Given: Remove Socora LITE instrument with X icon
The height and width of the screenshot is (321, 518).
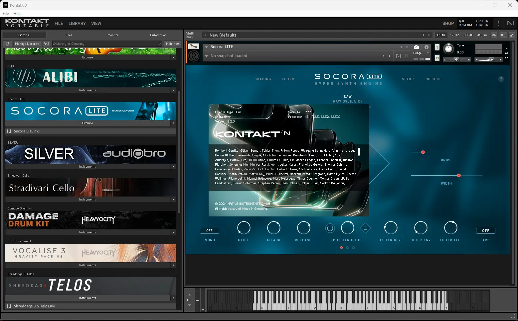Looking at the screenshot, I should tap(506, 44).
